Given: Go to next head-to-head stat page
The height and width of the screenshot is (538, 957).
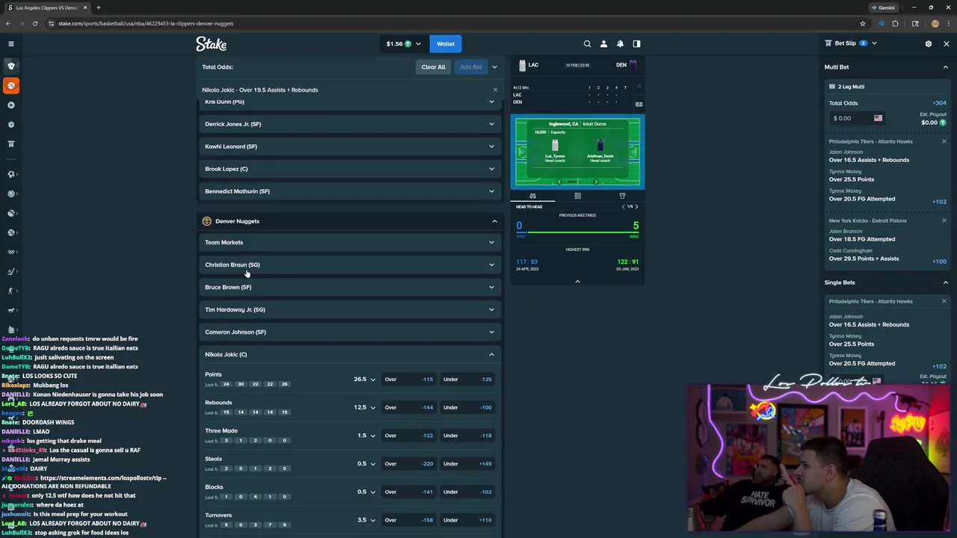Looking at the screenshot, I should point(636,206).
